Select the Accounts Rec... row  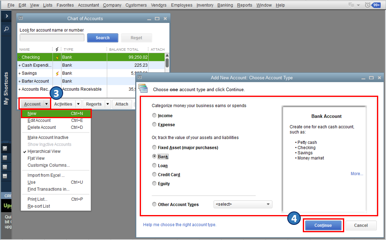[76, 89]
